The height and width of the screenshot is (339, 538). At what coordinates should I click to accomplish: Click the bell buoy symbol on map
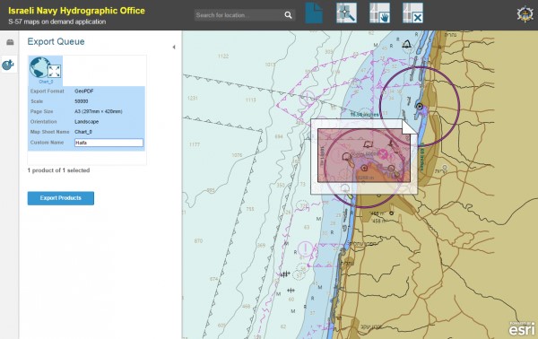(x=407, y=44)
